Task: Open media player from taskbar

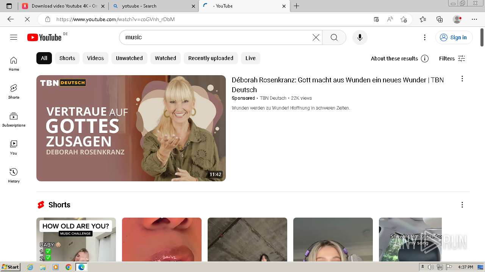Action: coord(56,267)
